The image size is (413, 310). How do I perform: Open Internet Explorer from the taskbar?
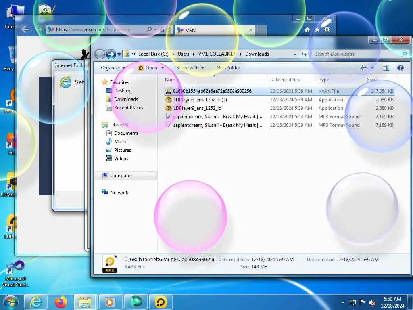(36, 302)
